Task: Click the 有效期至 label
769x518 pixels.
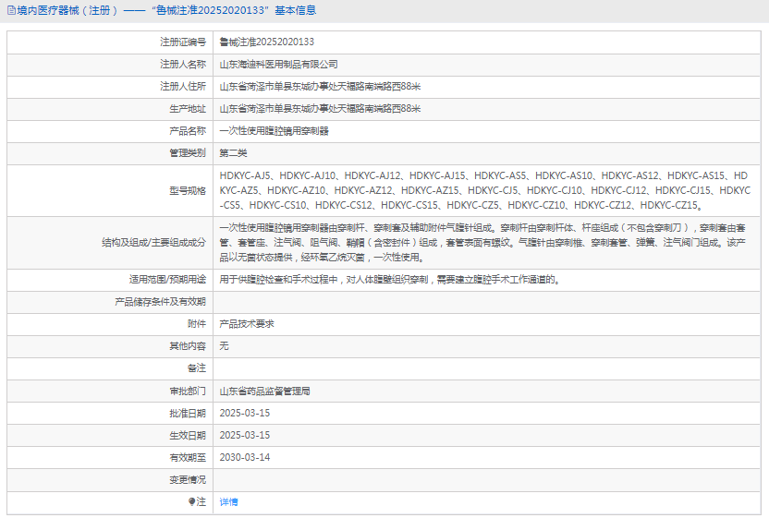Action: tap(188, 457)
